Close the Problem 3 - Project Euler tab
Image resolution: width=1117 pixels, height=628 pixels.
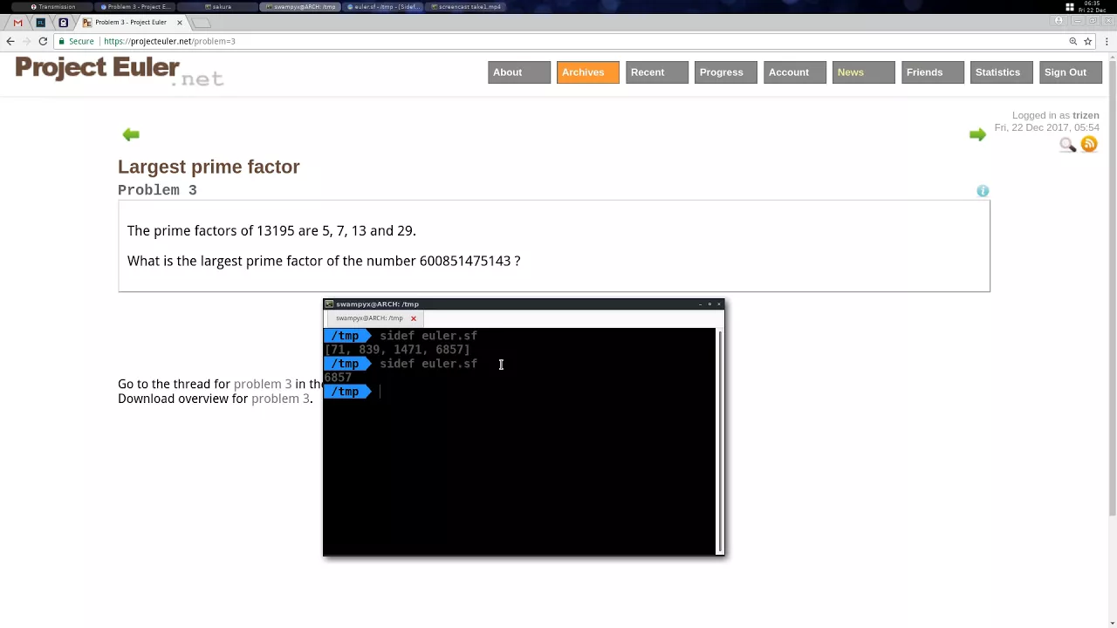pyautogui.click(x=180, y=23)
